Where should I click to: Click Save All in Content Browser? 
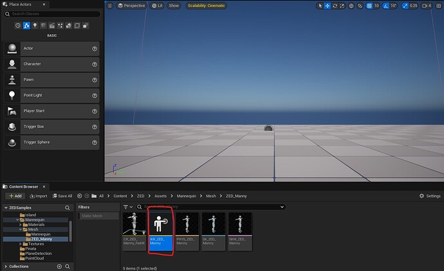pos(62,196)
